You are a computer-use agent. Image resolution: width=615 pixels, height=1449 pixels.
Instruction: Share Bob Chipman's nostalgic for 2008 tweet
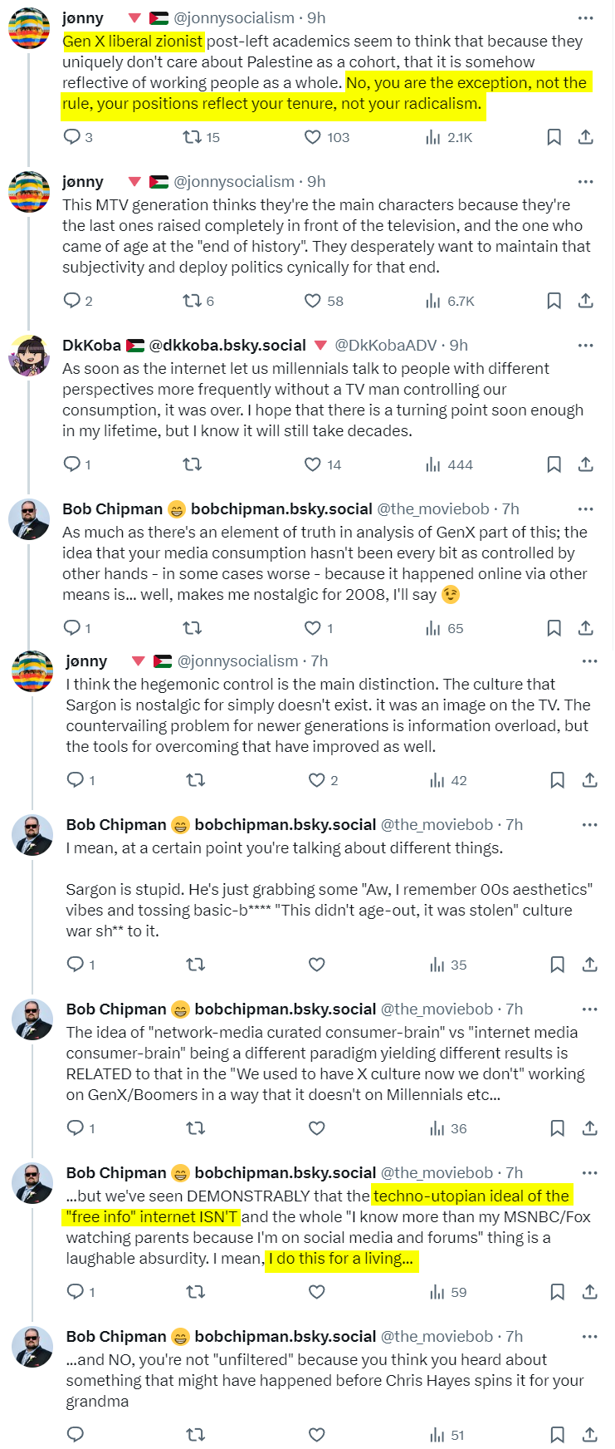pos(586,628)
